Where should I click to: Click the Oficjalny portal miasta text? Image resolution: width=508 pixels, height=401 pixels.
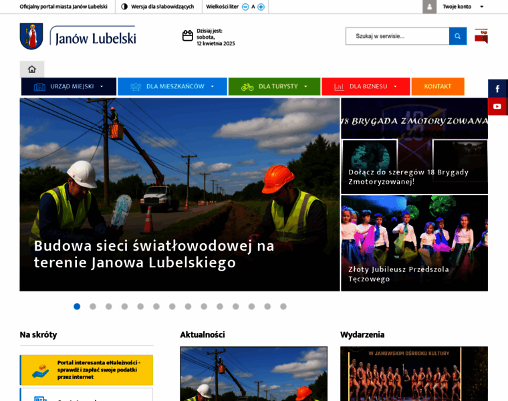point(63,7)
